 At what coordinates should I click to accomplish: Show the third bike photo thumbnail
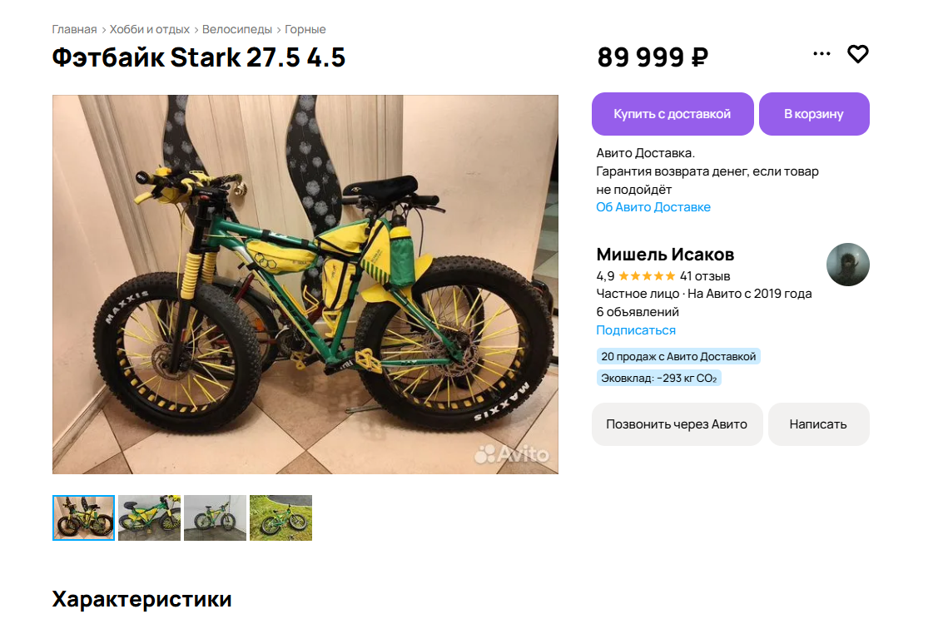click(215, 517)
